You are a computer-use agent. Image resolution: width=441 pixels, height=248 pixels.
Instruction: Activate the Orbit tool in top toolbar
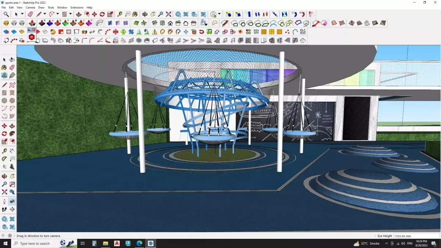click(145, 14)
